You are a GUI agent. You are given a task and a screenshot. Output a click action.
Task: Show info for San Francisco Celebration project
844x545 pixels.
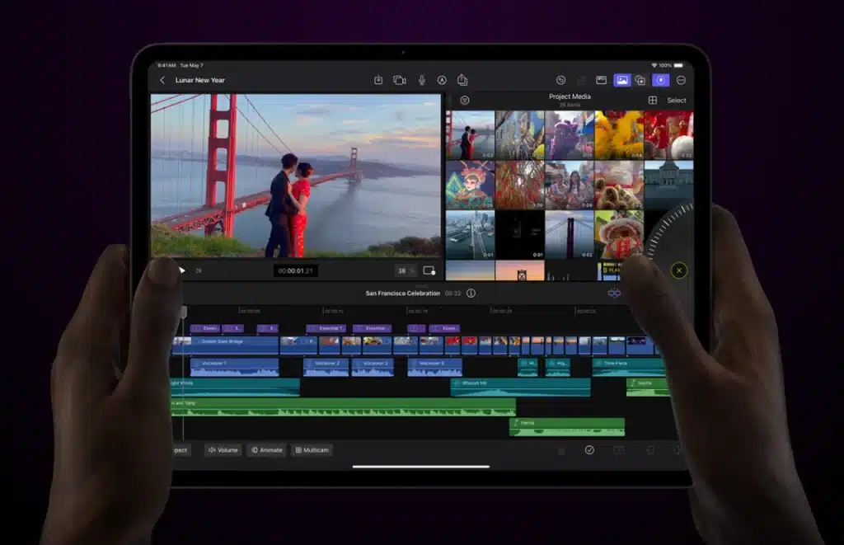471,292
